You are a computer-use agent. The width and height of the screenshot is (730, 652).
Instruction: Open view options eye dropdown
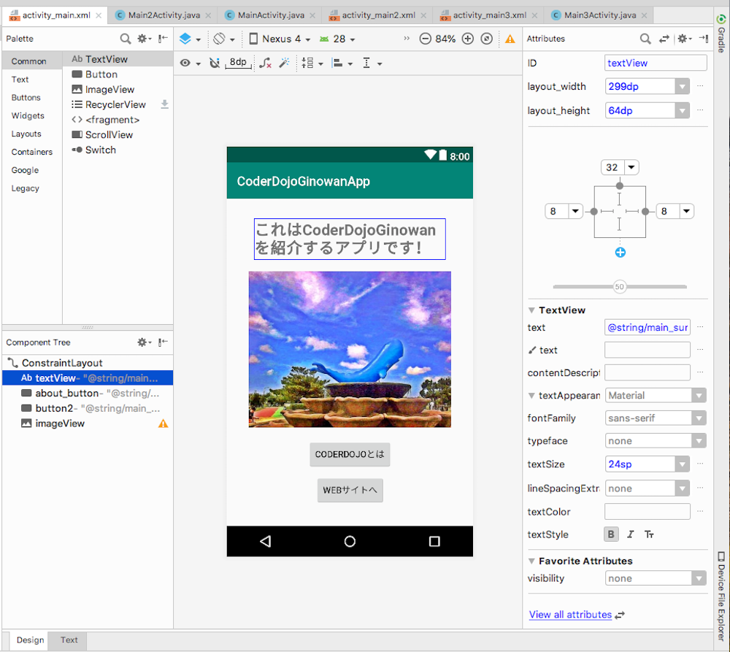190,63
